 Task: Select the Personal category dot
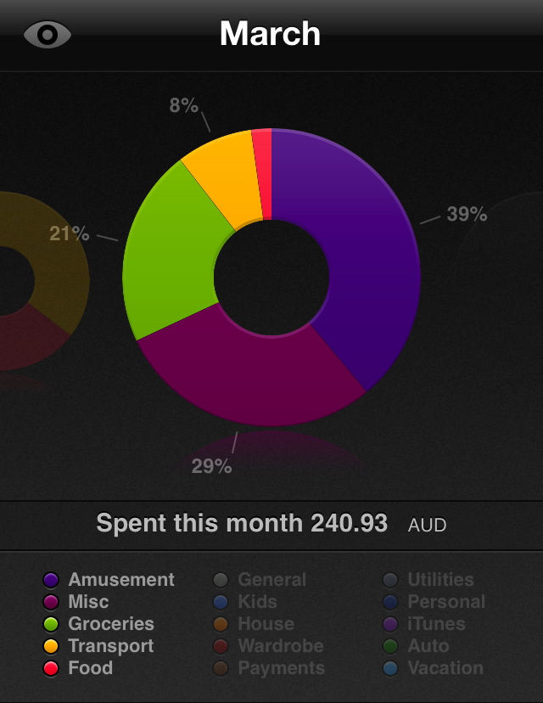tap(390, 603)
